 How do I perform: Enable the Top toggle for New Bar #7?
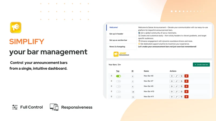tap(119, 81)
